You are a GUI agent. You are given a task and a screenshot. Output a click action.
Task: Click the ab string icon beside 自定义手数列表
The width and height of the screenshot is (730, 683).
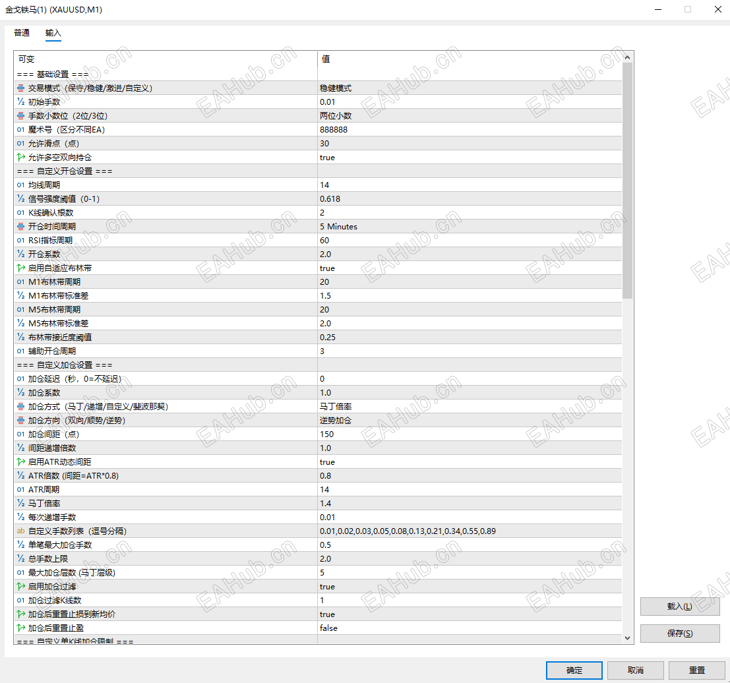pos(20,531)
